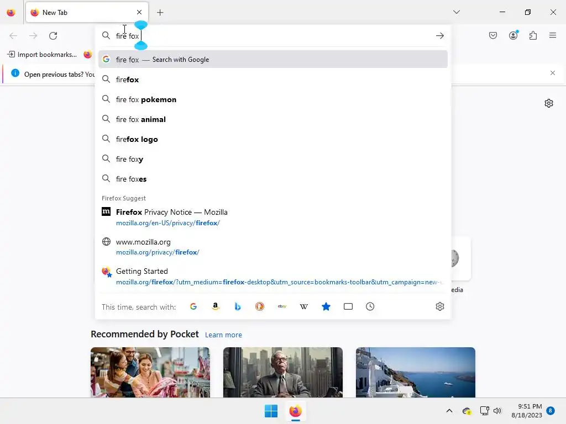The height and width of the screenshot is (424, 566).
Task: Open the Firefox account icon
Action: 513,35
